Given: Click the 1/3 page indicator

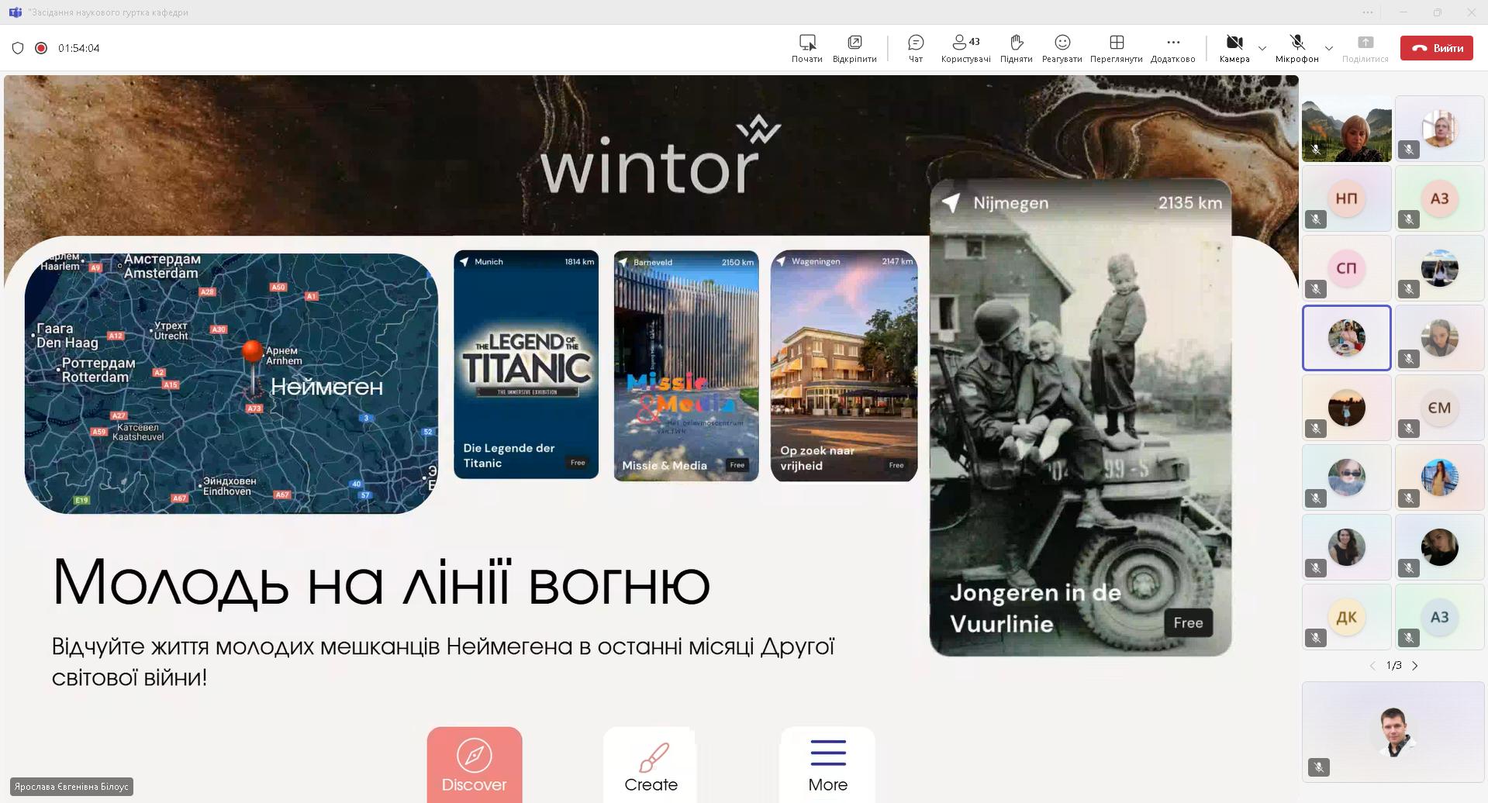Looking at the screenshot, I should 1393,666.
